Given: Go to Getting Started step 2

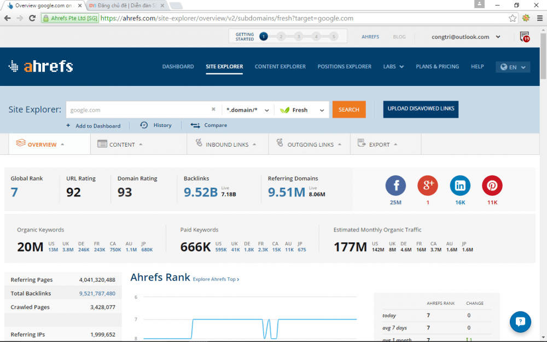Looking at the screenshot, I should pyautogui.click(x=281, y=36).
